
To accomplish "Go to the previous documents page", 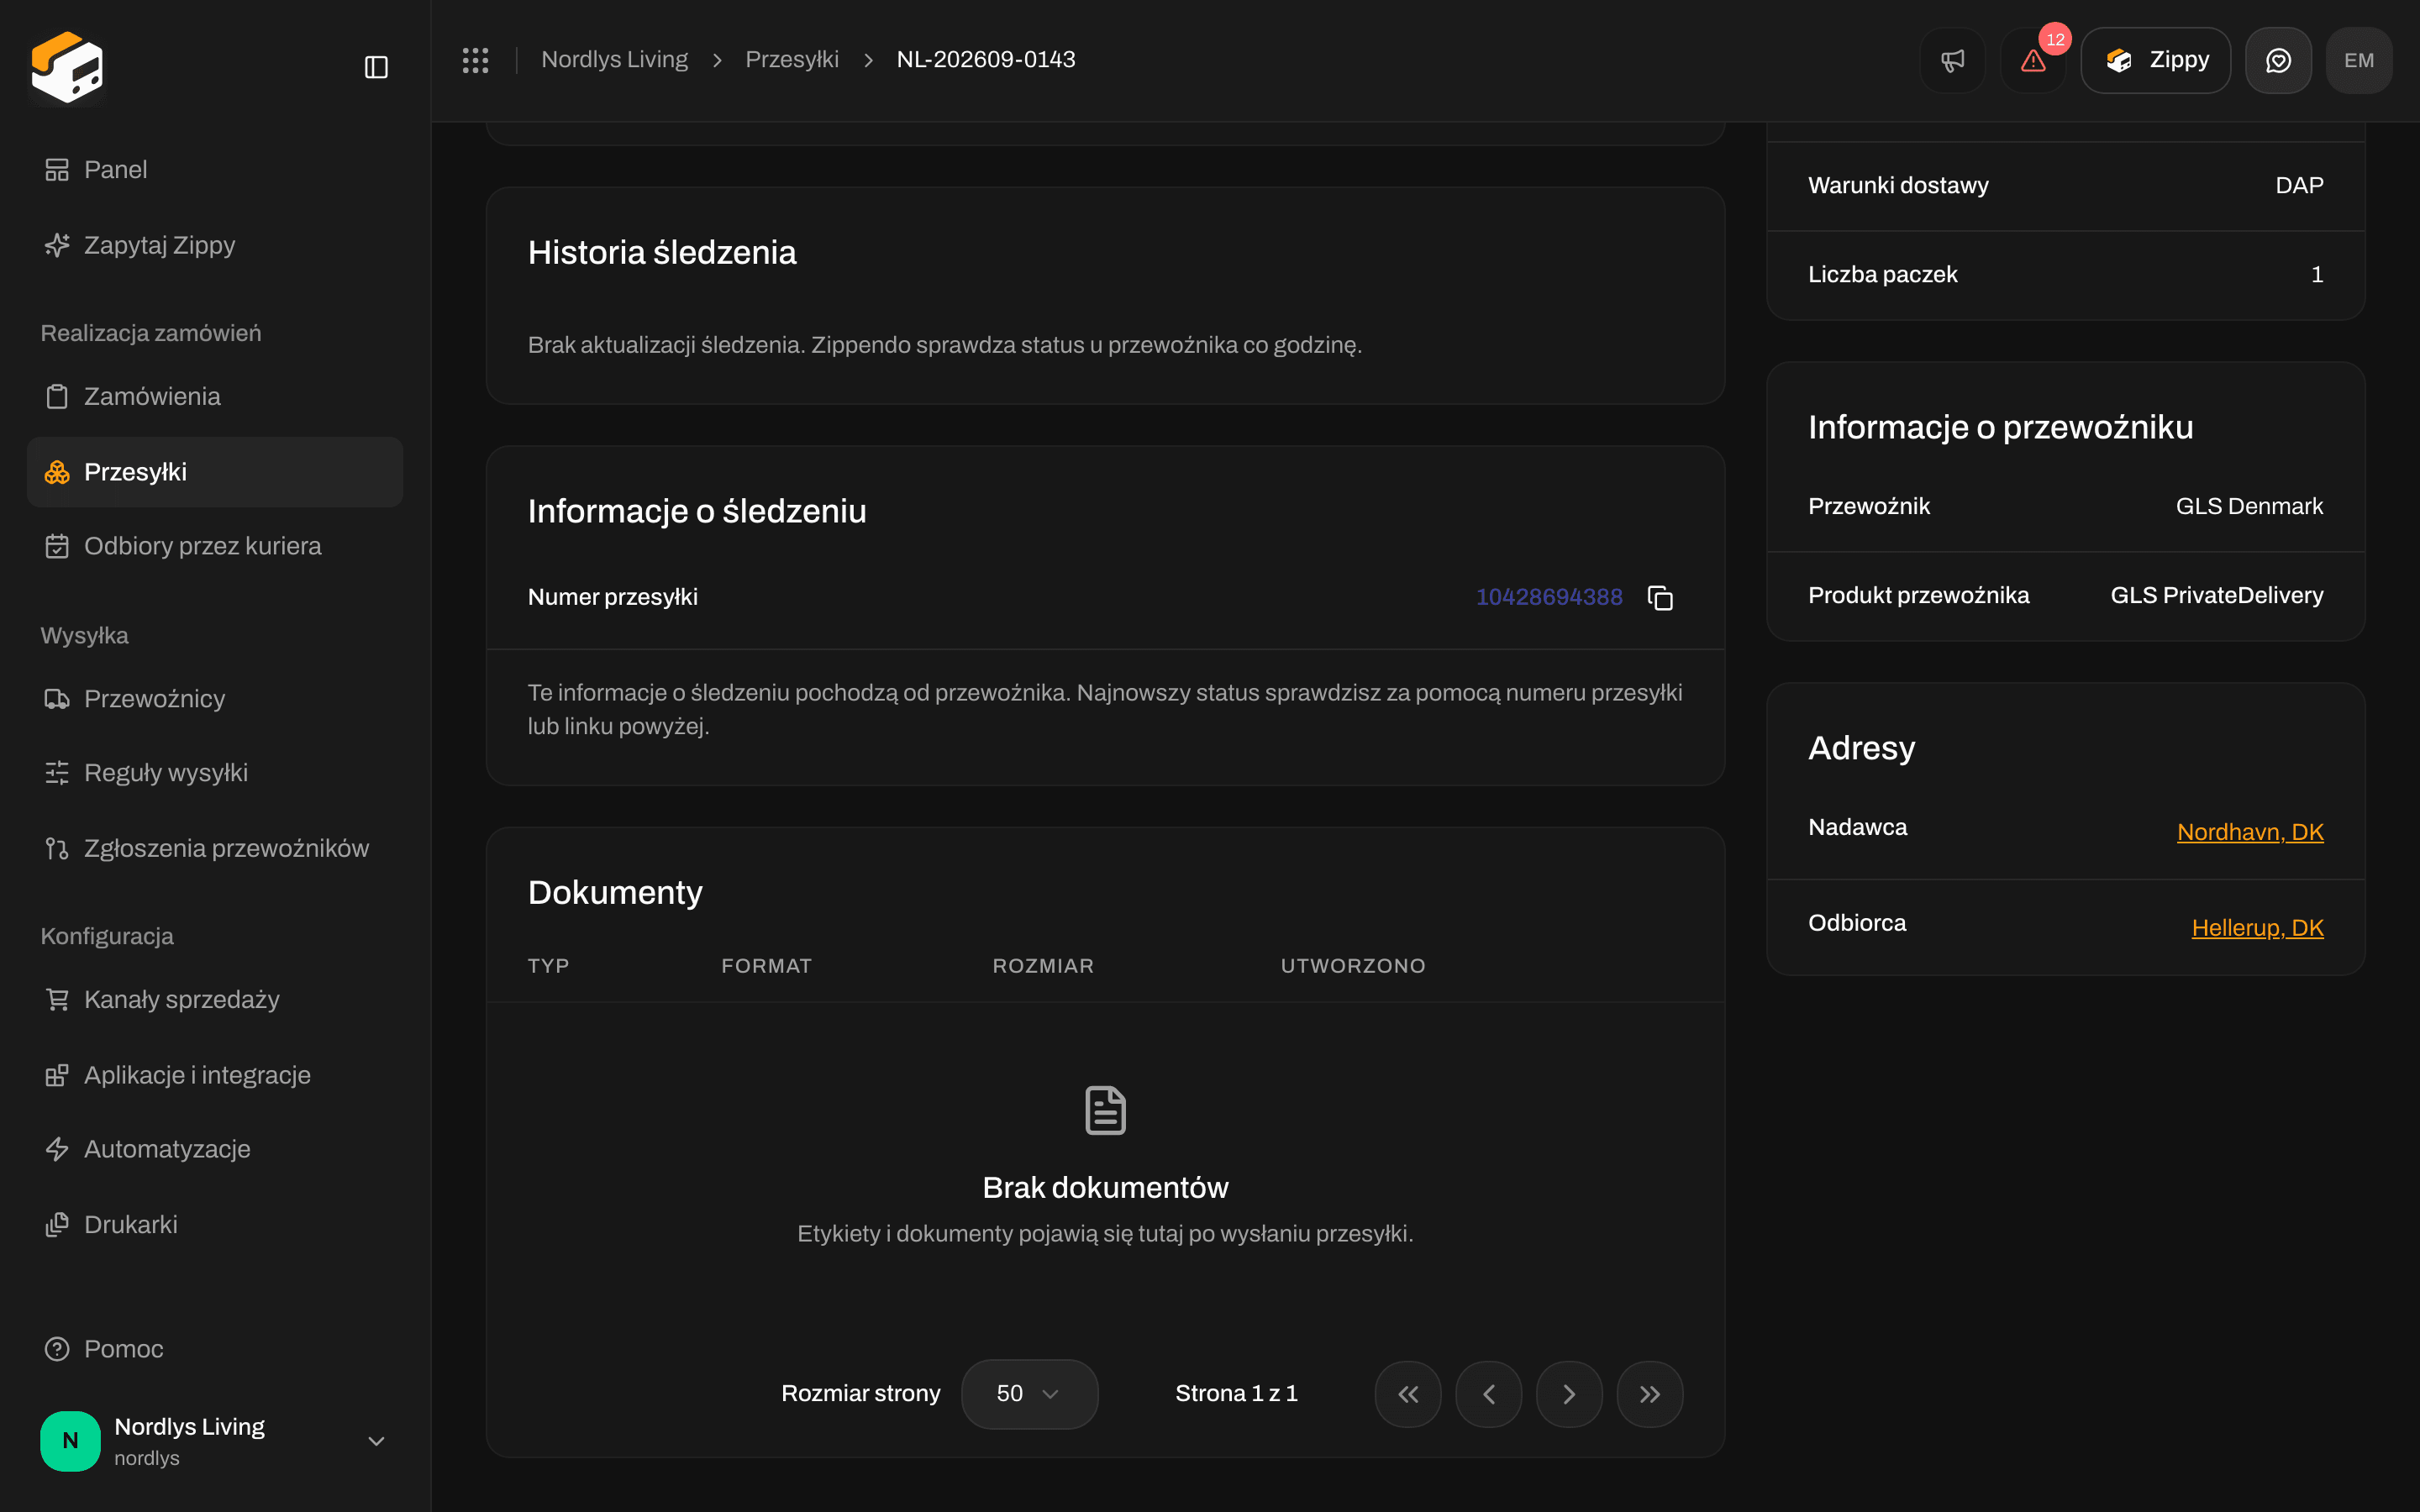I will (1489, 1394).
